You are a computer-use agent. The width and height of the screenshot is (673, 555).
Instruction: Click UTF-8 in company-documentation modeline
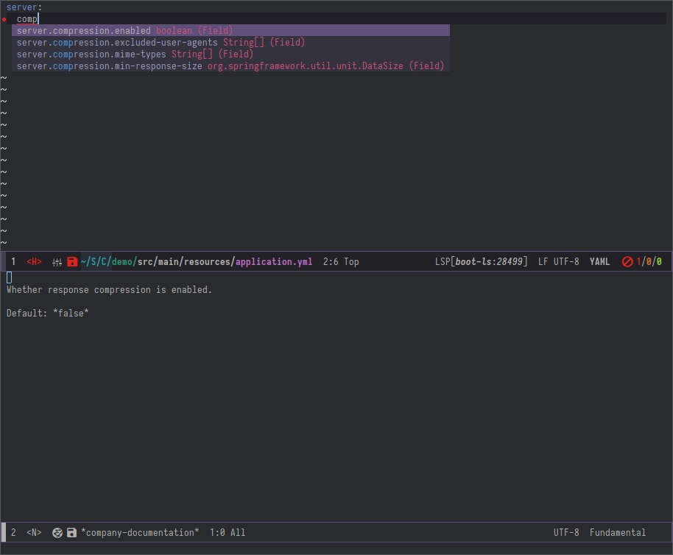566,533
